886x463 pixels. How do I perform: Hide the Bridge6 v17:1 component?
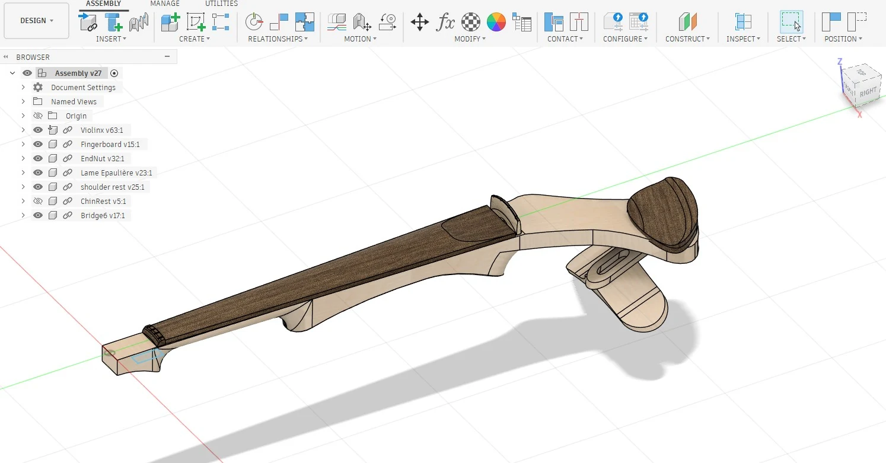pyautogui.click(x=38, y=215)
